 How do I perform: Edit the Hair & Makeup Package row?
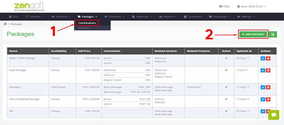tap(263, 99)
